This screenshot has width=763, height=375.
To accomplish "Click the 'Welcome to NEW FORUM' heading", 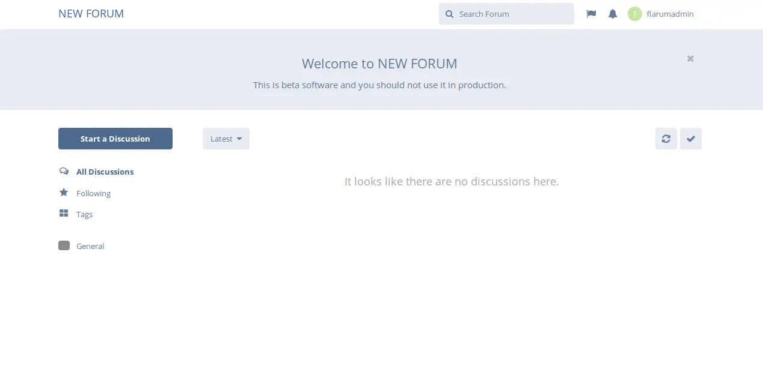I will [x=379, y=64].
